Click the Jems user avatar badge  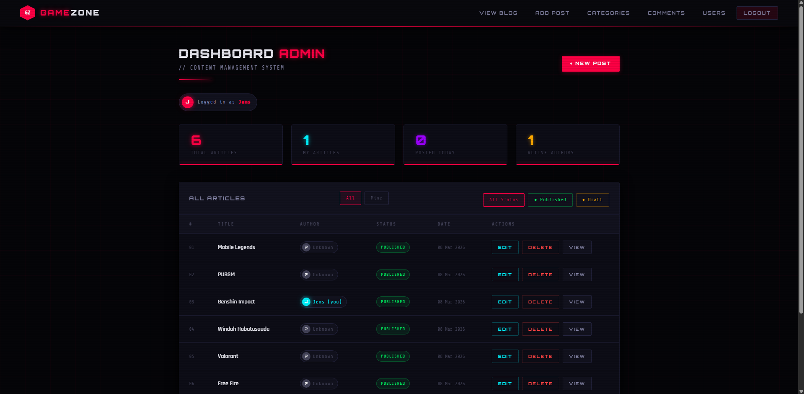tap(188, 102)
